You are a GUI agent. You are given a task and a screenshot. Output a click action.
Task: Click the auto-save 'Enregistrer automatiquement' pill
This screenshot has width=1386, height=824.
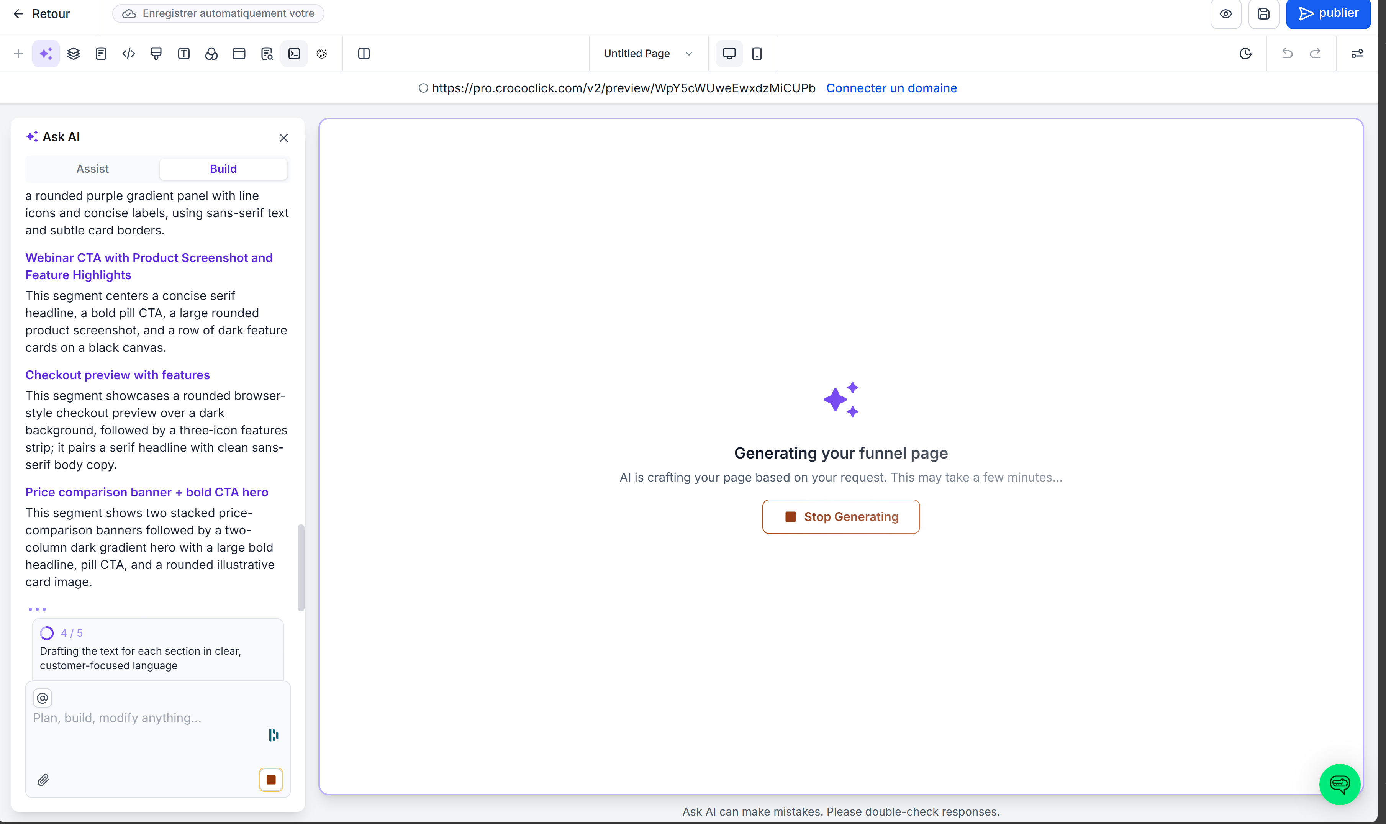tap(218, 13)
